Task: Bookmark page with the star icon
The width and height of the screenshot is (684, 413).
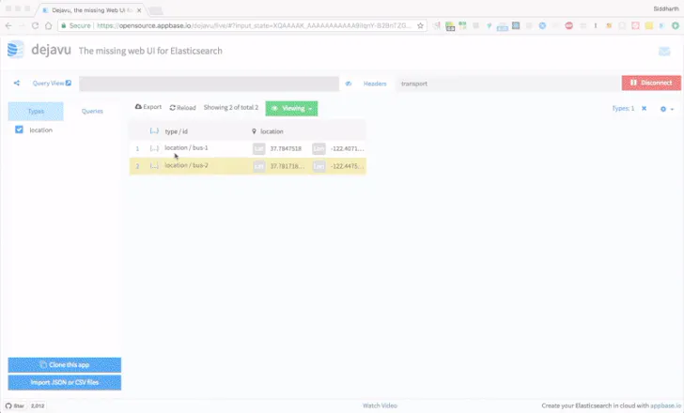Action: click(x=420, y=25)
